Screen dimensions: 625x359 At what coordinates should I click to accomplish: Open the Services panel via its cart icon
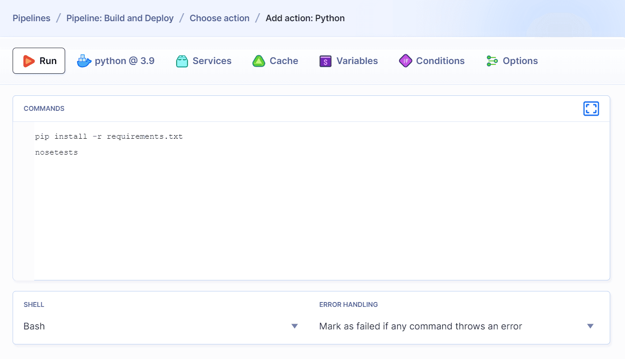click(x=181, y=60)
